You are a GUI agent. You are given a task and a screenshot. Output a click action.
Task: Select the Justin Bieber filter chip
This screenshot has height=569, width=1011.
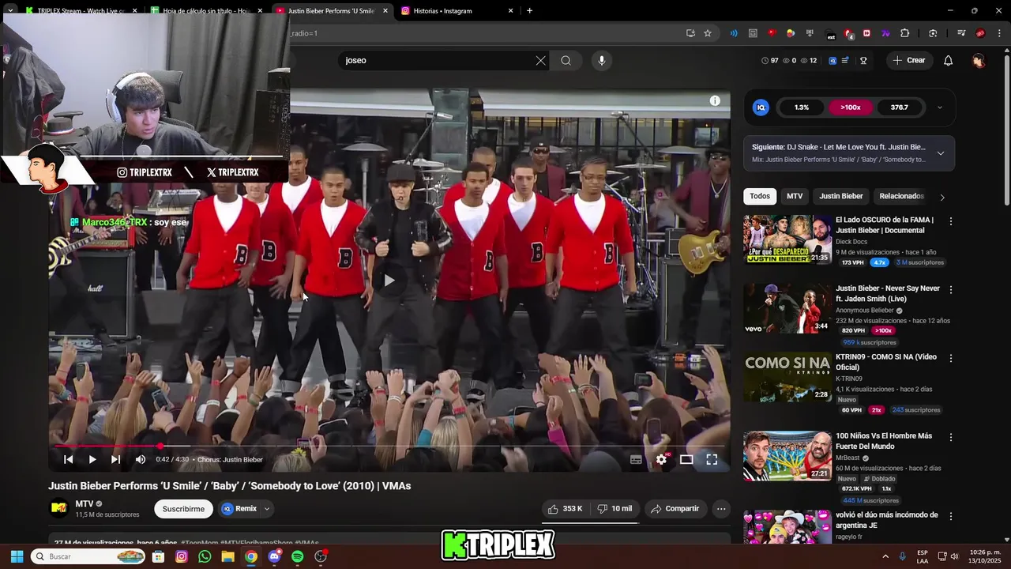click(841, 196)
